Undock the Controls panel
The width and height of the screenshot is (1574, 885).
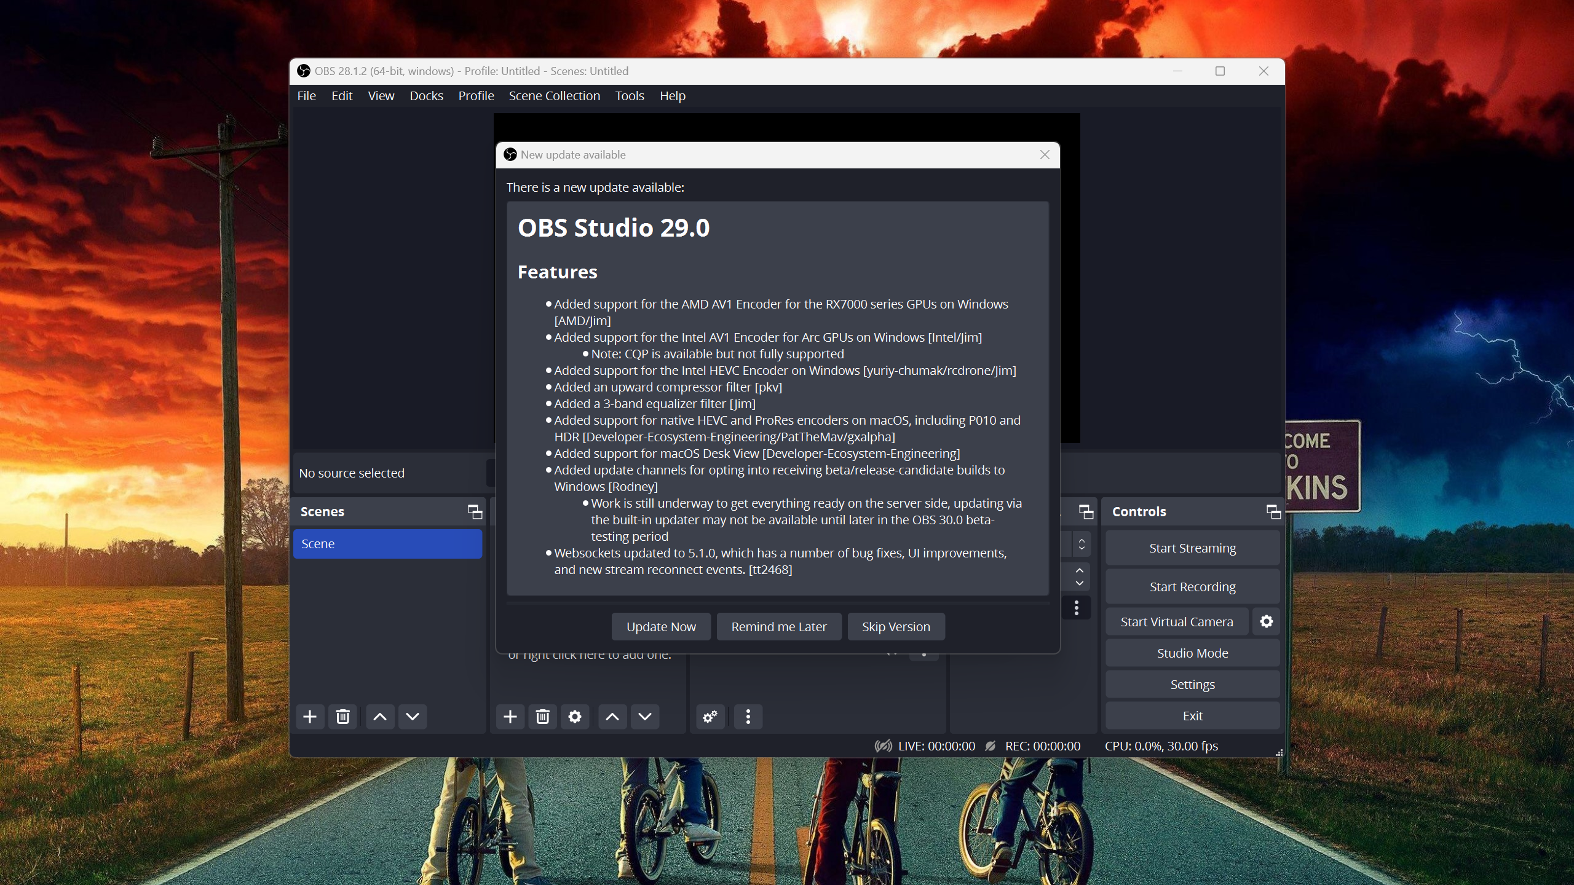pyautogui.click(x=1273, y=511)
